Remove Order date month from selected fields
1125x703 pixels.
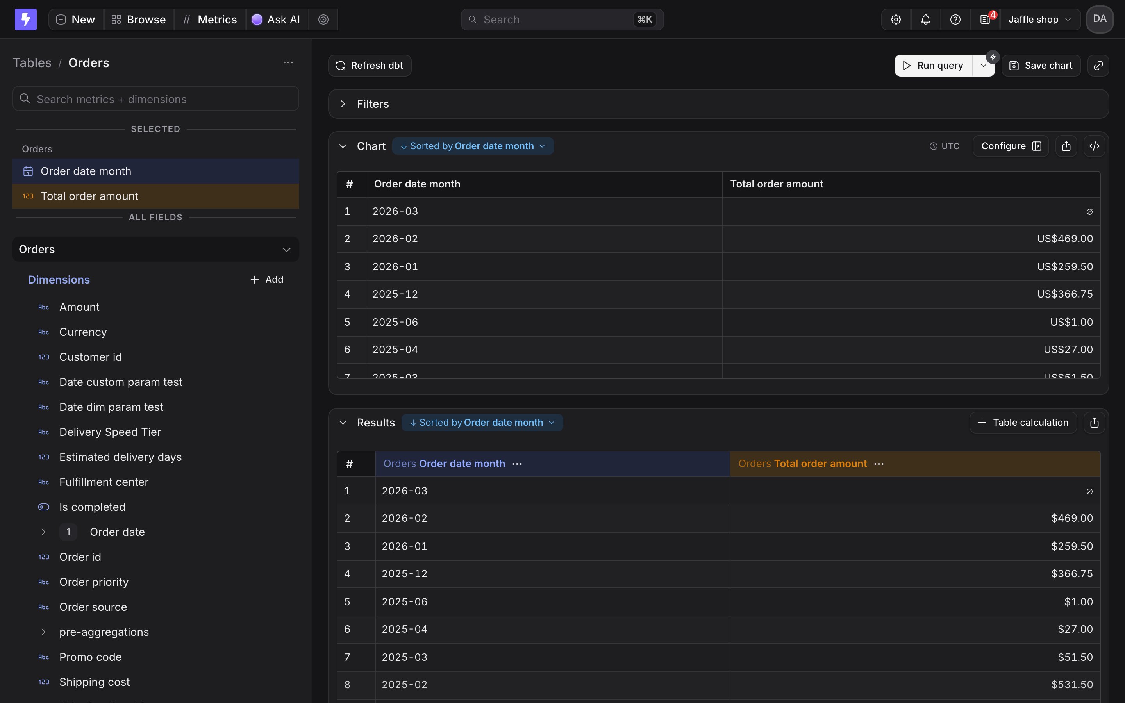156,171
